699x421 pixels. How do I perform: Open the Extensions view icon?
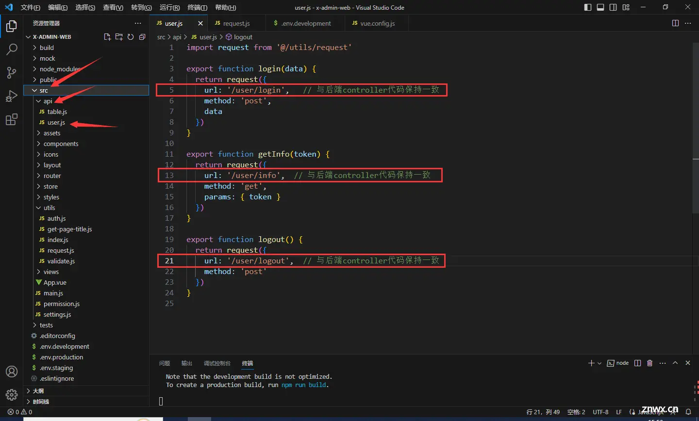click(x=12, y=119)
